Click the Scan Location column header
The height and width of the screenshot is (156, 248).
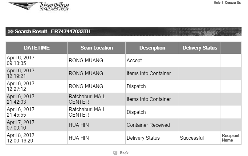[x=96, y=48]
